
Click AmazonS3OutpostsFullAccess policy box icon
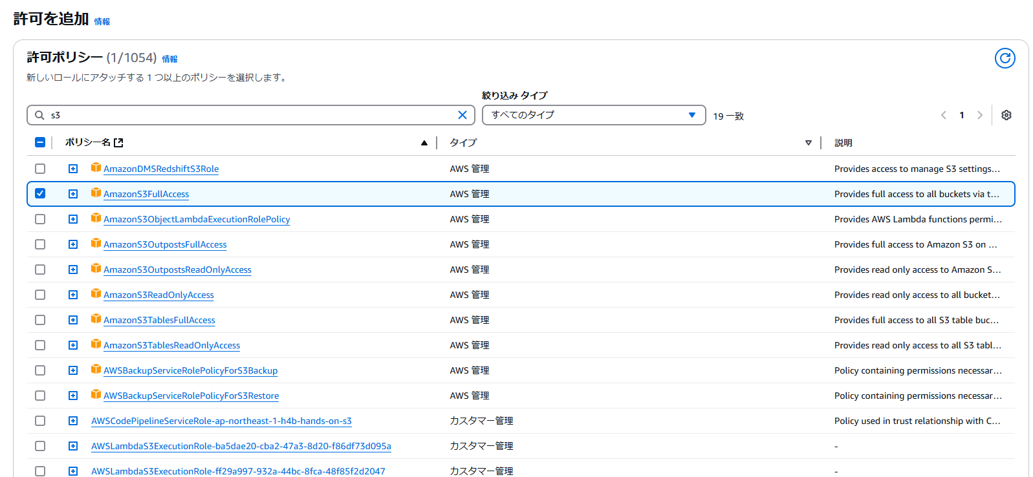point(96,243)
